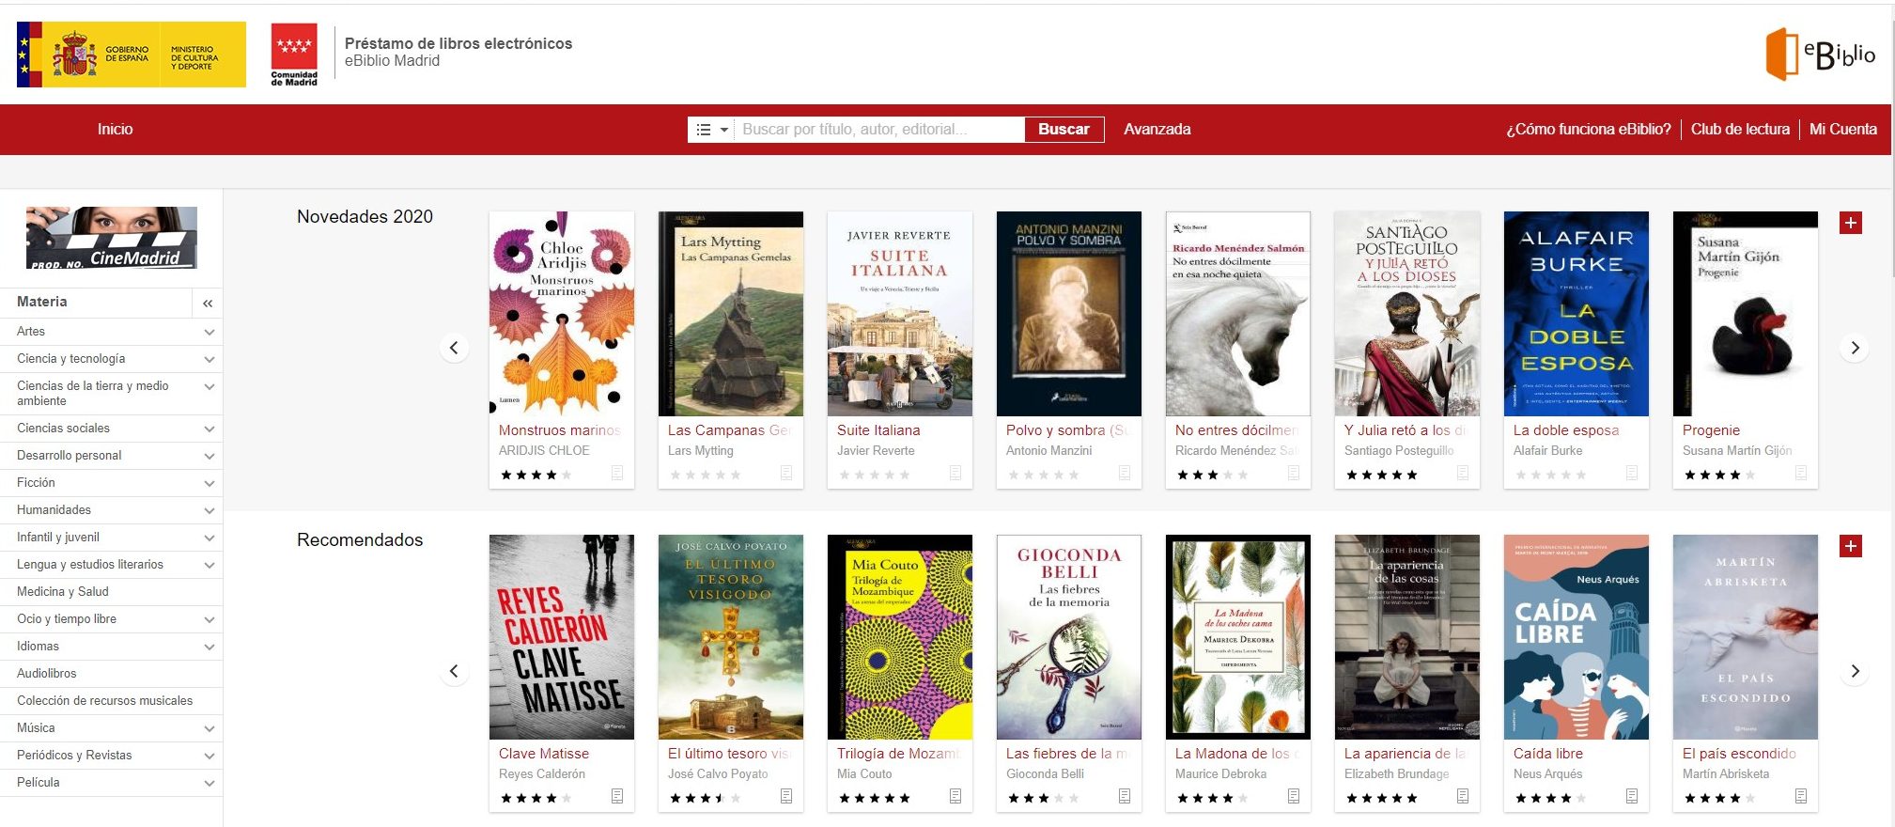
Task: Show next Novedades 2020 books arrow
Action: [x=1855, y=348]
